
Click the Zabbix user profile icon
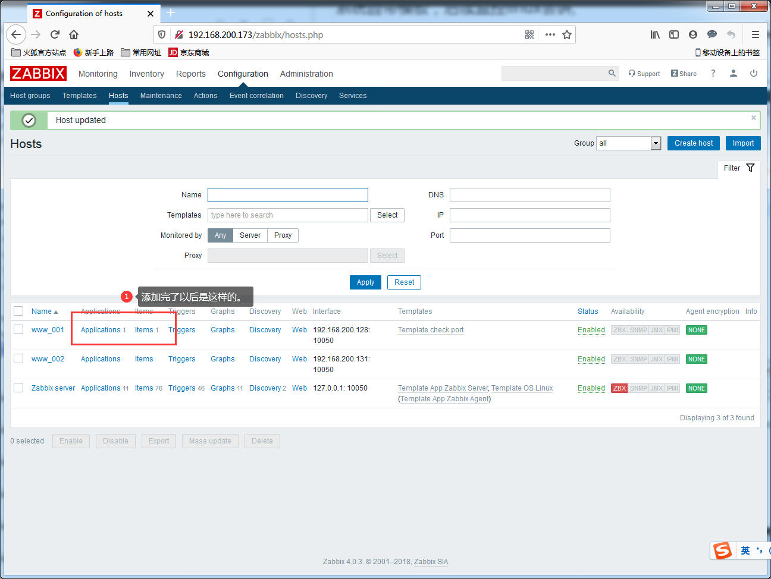tap(734, 73)
